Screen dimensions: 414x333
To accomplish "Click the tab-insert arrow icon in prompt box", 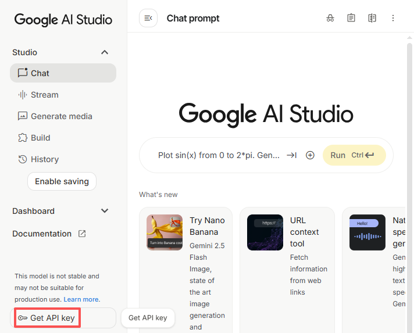I will click(292, 155).
